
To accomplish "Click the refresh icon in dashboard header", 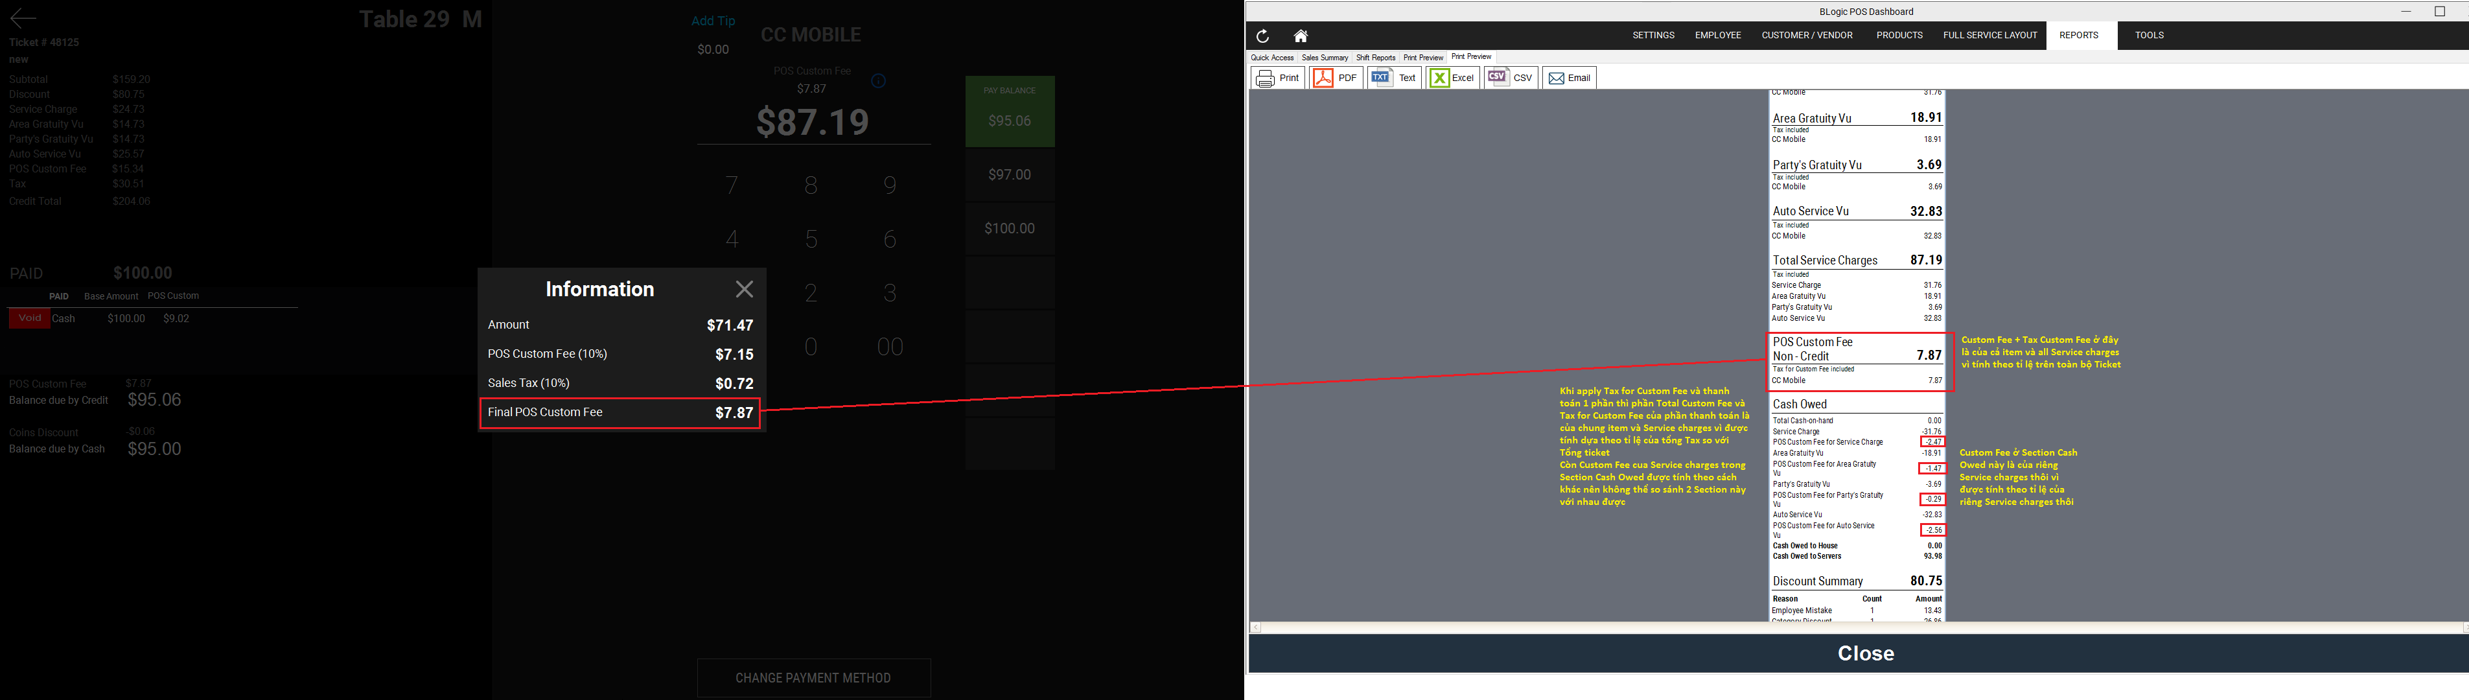I will [x=1262, y=36].
